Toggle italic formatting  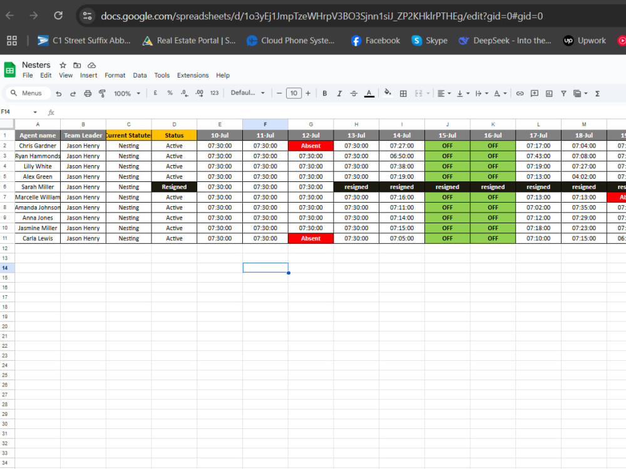(x=339, y=93)
